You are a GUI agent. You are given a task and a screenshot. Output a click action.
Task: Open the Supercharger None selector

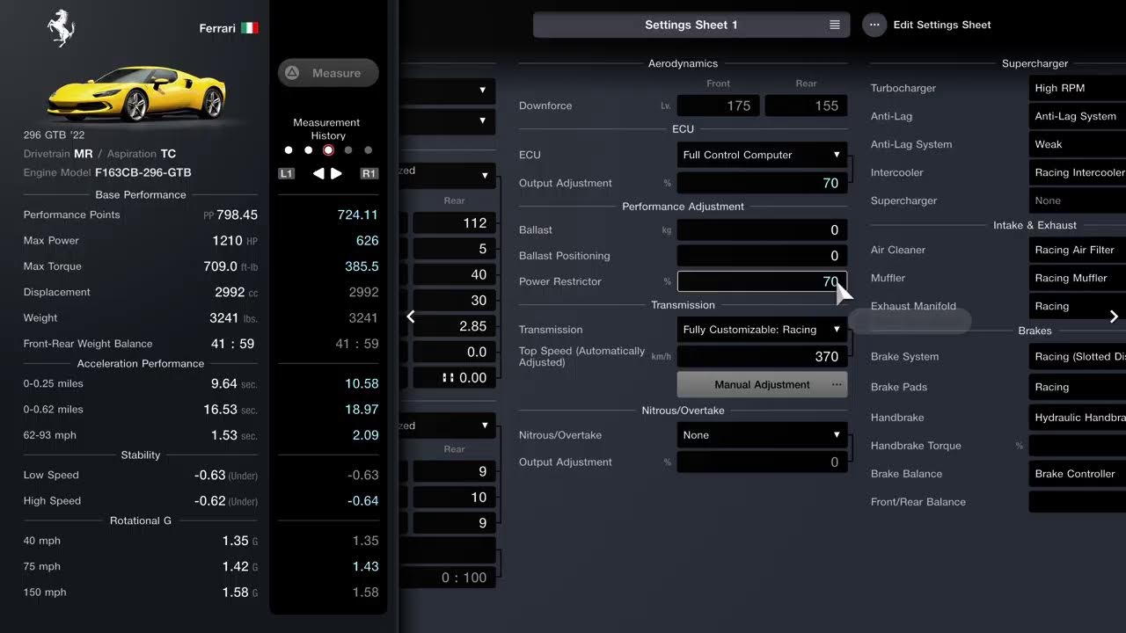[x=1078, y=200]
